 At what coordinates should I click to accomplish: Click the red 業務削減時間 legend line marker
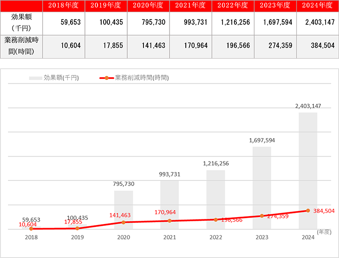click(106, 78)
